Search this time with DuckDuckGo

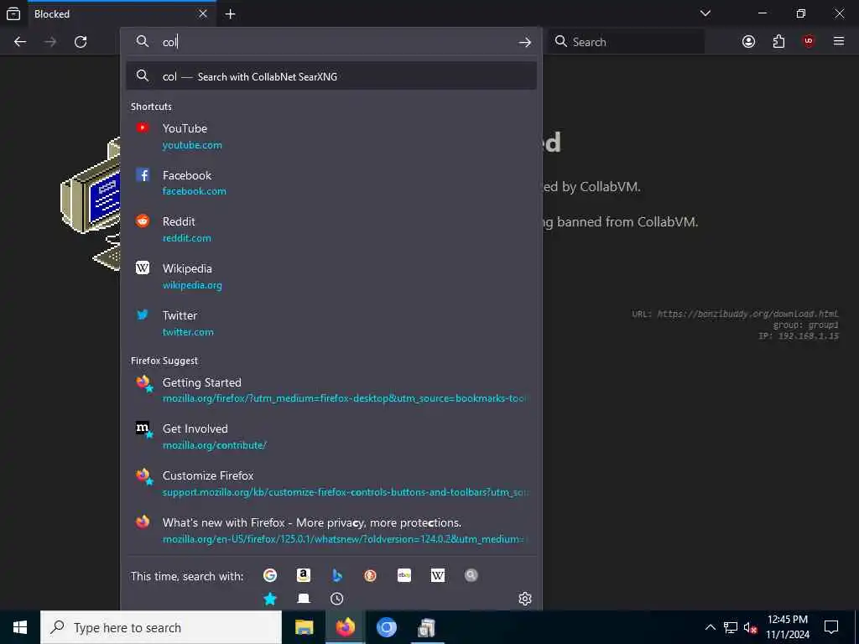(370, 575)
